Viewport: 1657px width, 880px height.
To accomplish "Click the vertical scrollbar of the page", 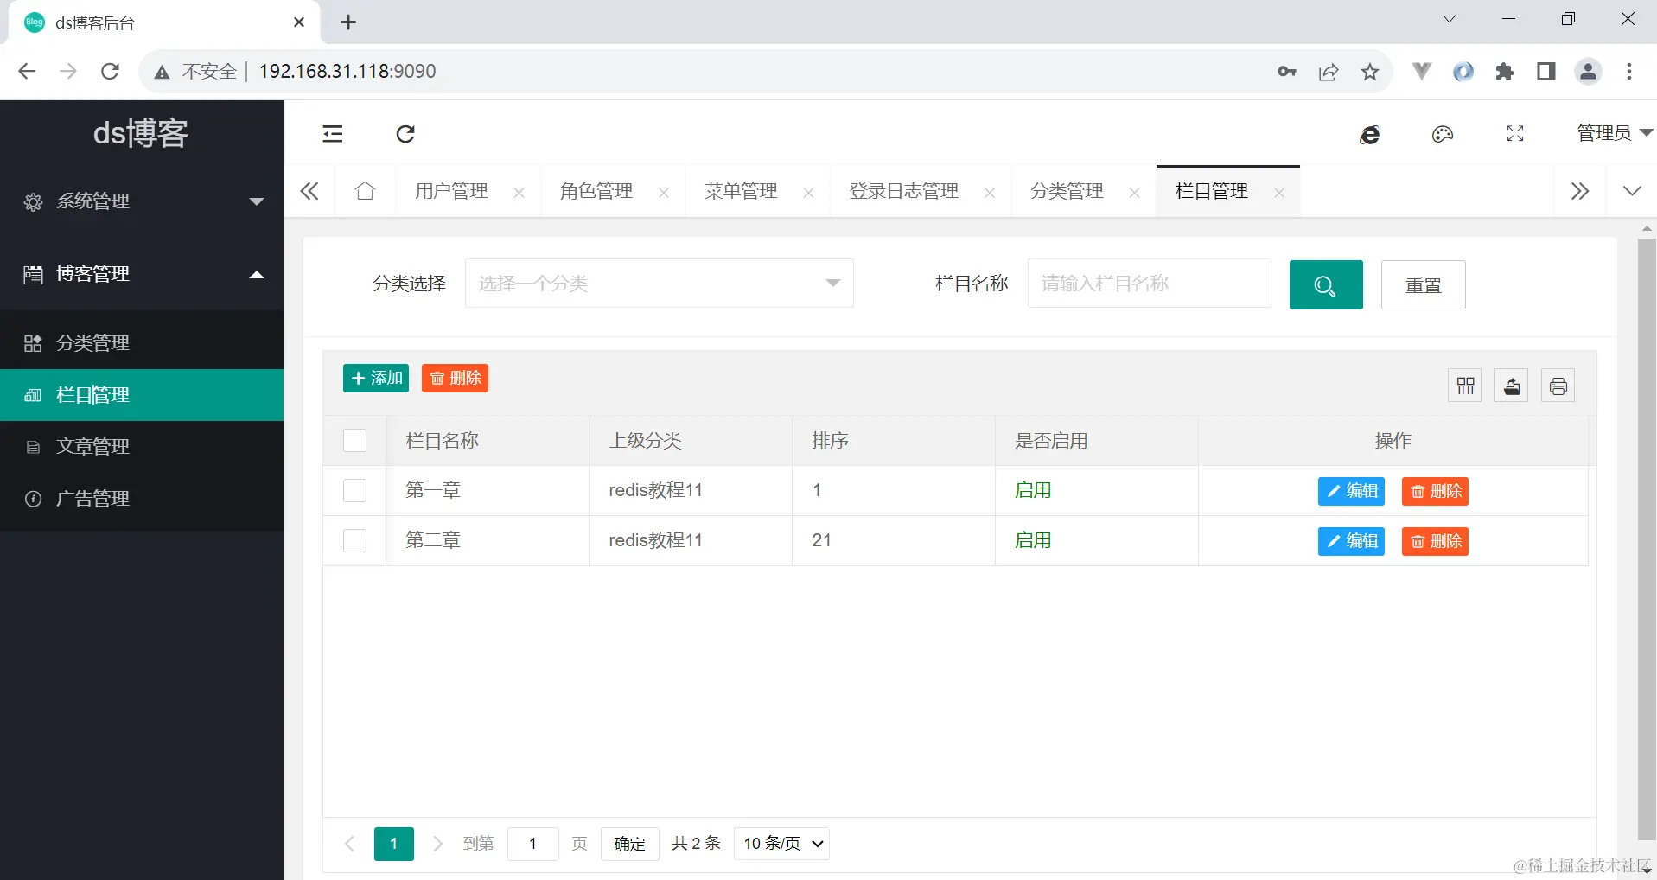I will click(x=1647, y=539).
